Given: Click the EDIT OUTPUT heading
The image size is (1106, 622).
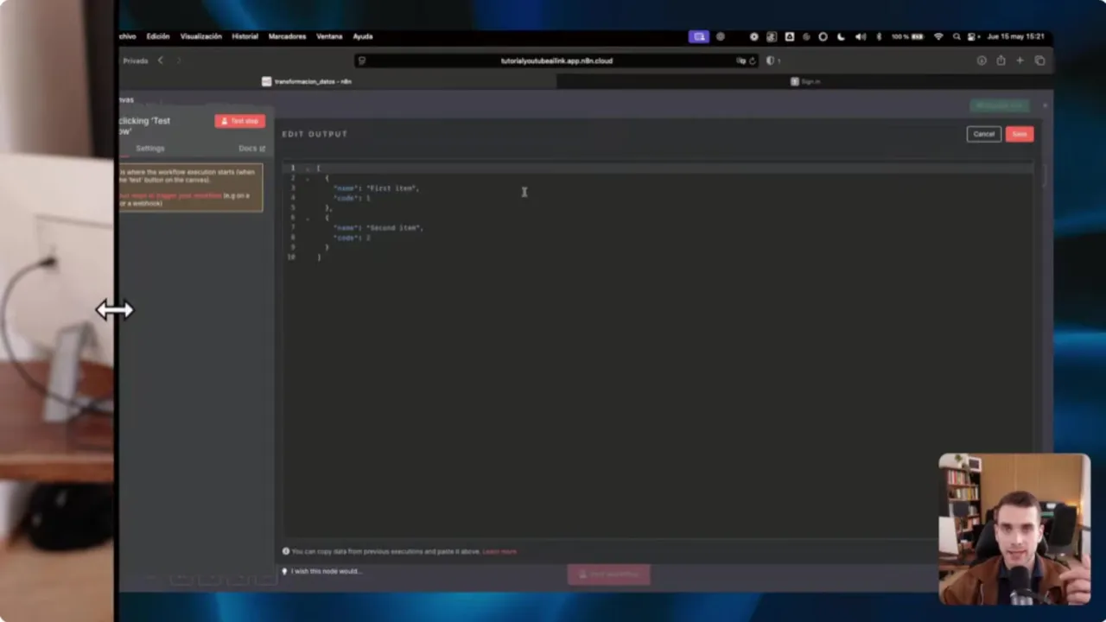Looking at the screenshot, I should (x=315, y=134).
